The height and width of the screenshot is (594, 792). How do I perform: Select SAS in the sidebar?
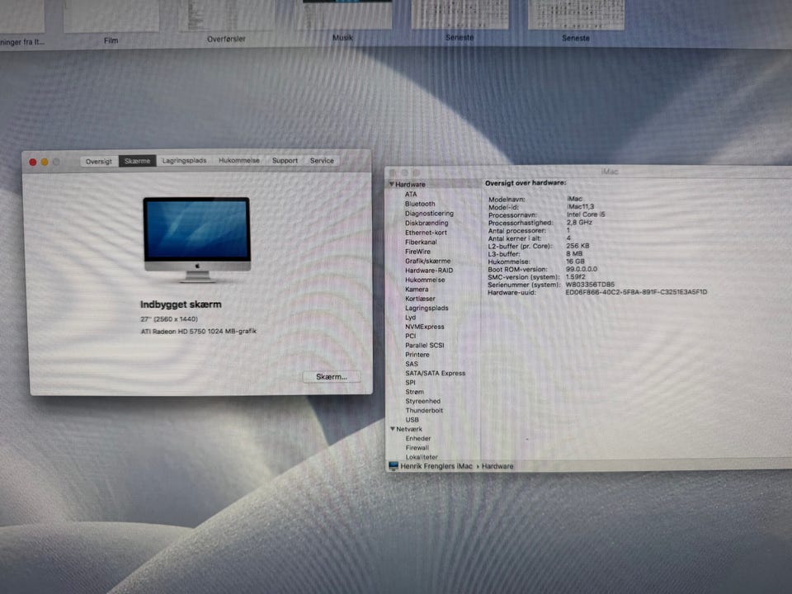[x=412, y=364]
